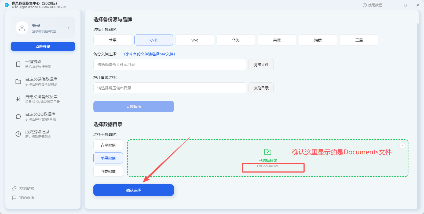
Task: Click the message icon beside 我的客服
Action: (x=14, y=198)
